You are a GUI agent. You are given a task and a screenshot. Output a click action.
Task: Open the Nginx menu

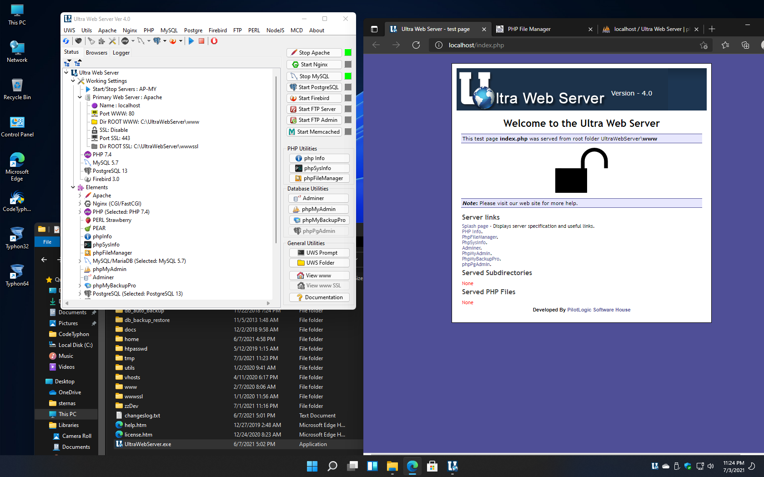coord(130,30)
